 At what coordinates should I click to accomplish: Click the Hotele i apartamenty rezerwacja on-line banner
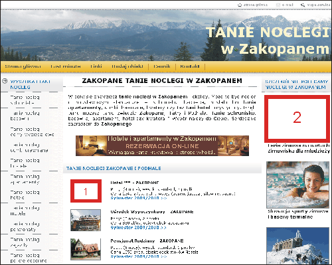click(162, 145)
